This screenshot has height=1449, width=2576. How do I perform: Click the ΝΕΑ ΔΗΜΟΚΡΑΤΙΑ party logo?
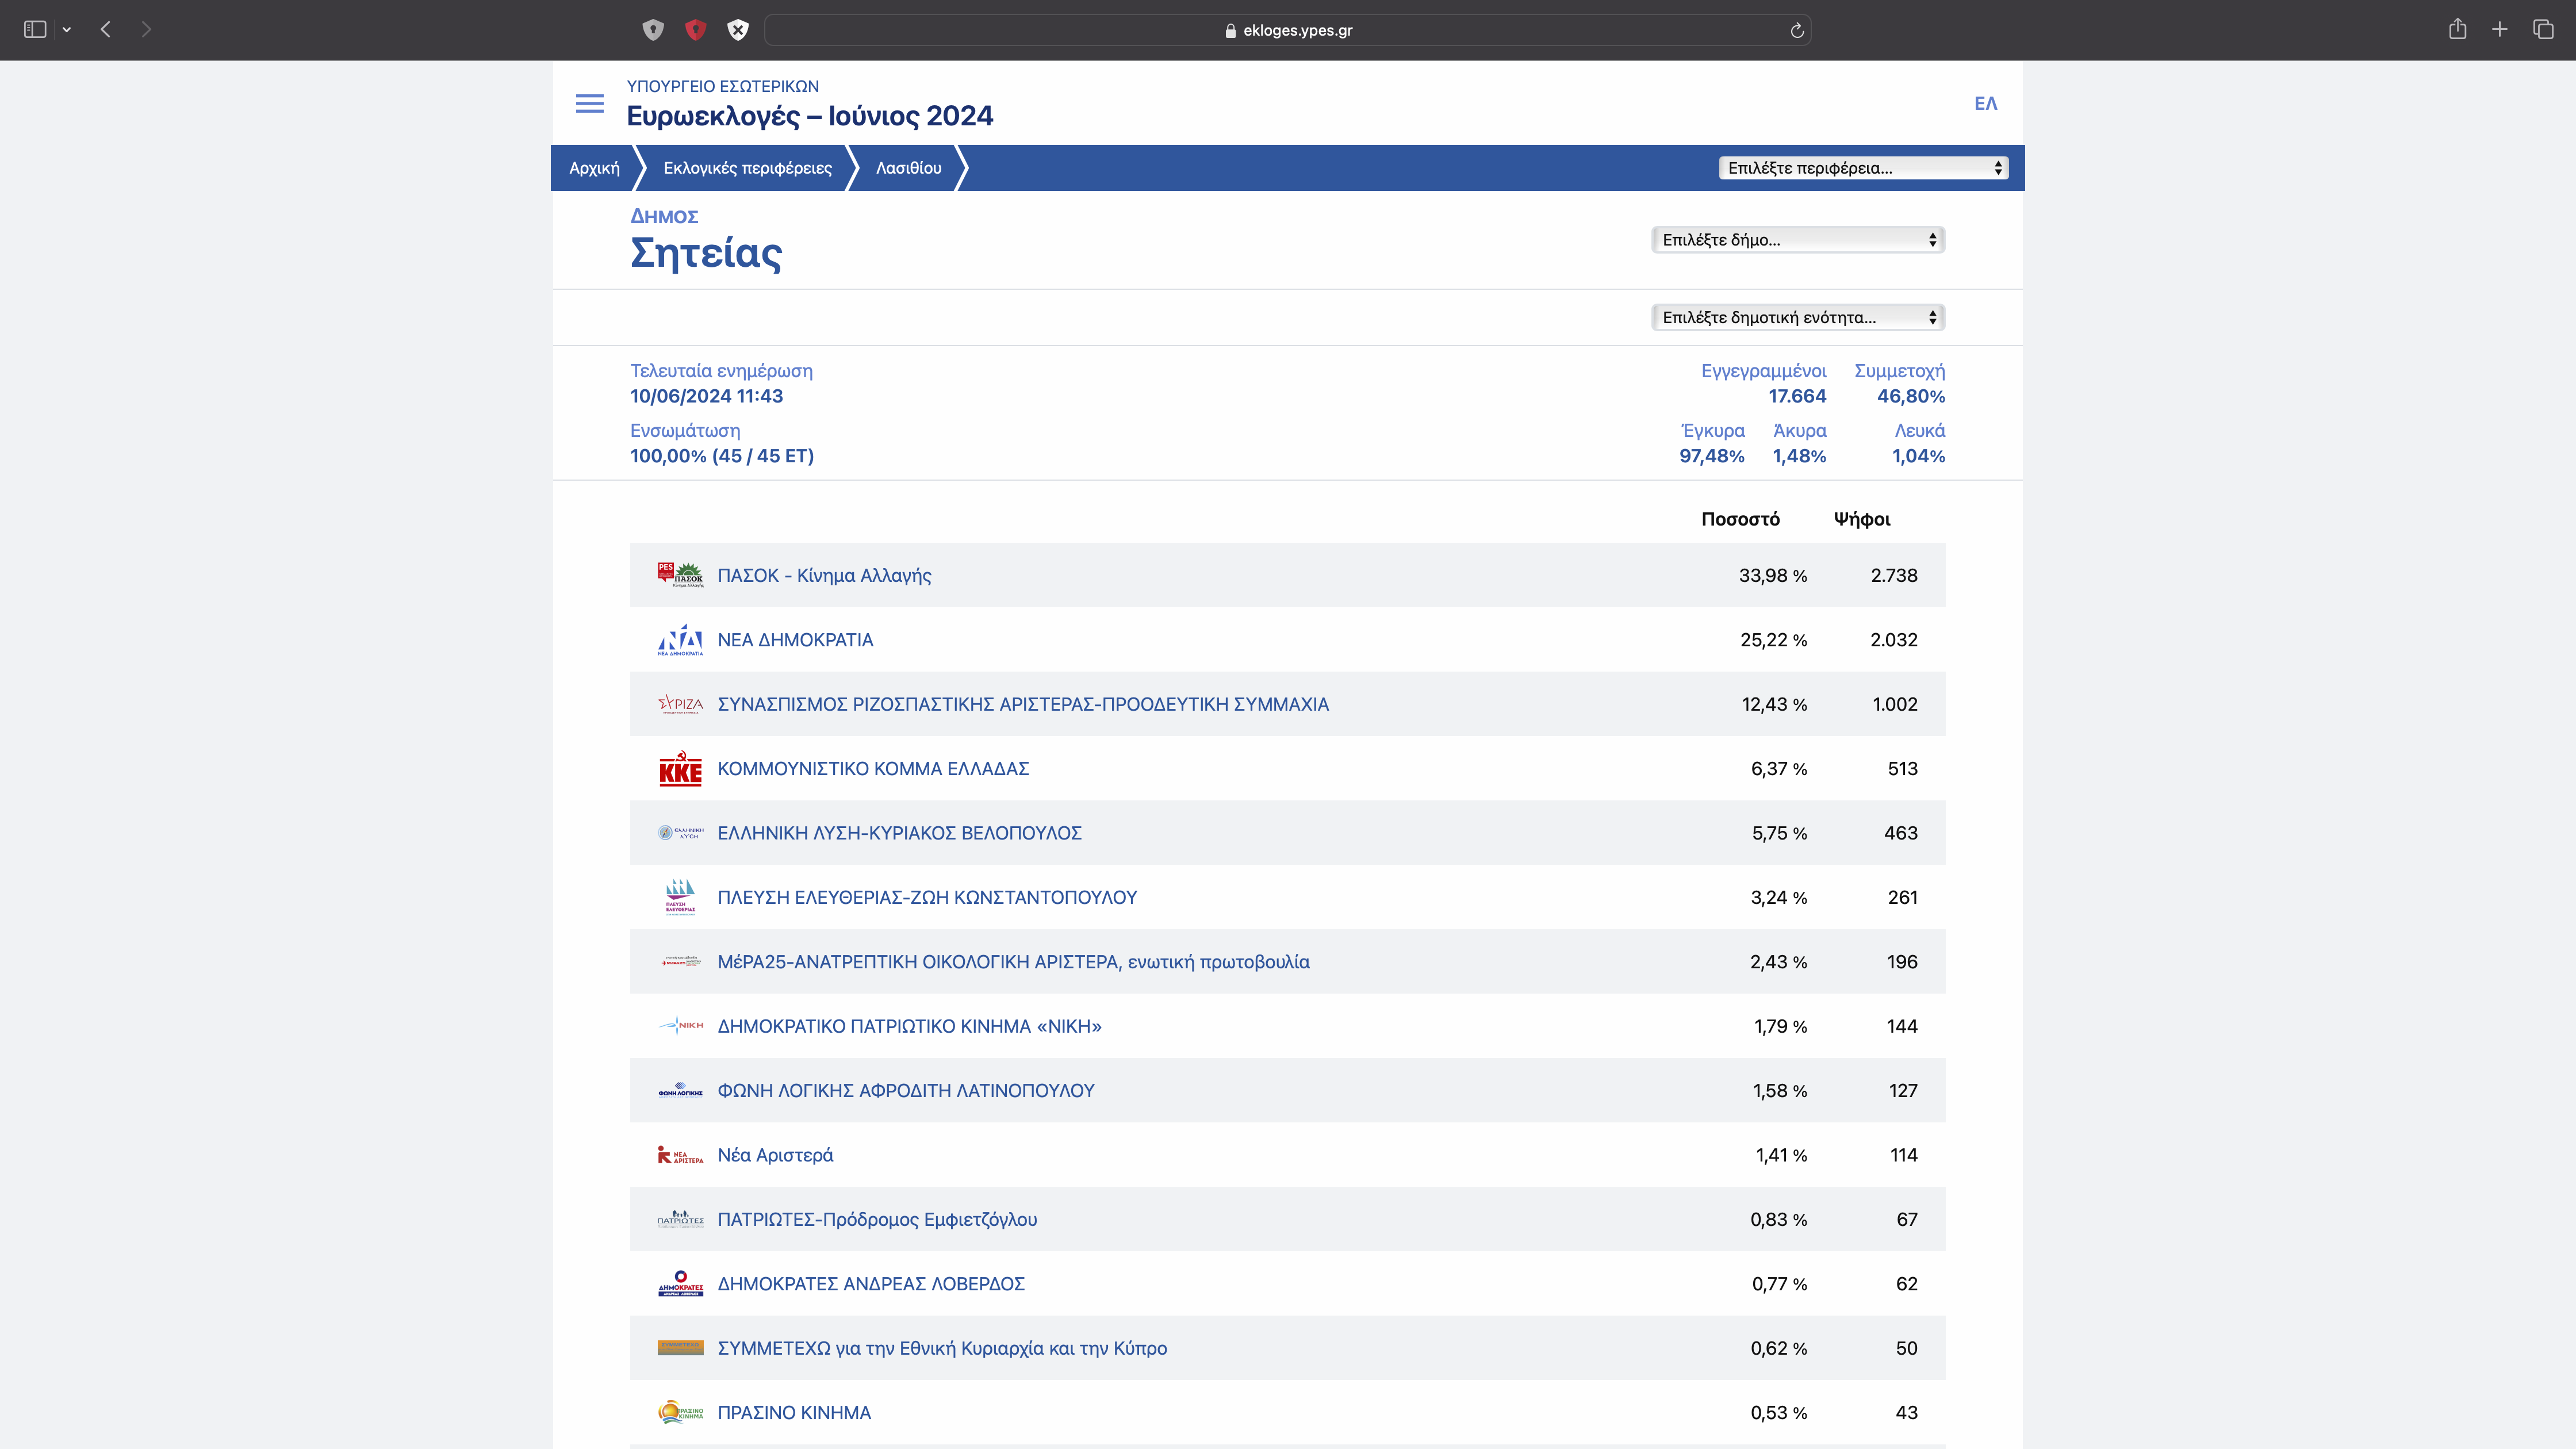(680, 640)
